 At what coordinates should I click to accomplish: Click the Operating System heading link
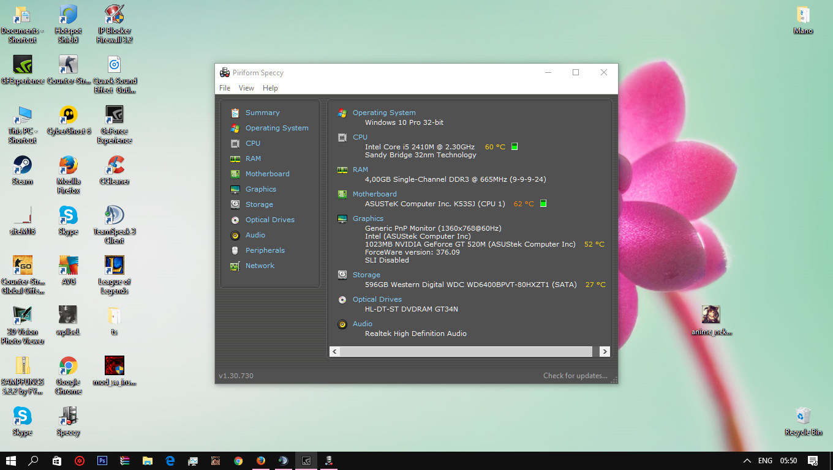(384, 113)
